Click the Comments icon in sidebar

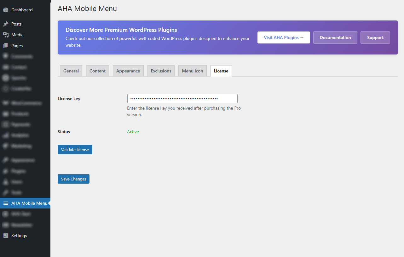coord(6,56)
